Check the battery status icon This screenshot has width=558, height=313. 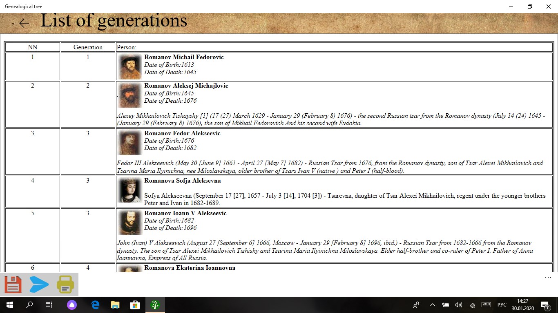(446, 305)
